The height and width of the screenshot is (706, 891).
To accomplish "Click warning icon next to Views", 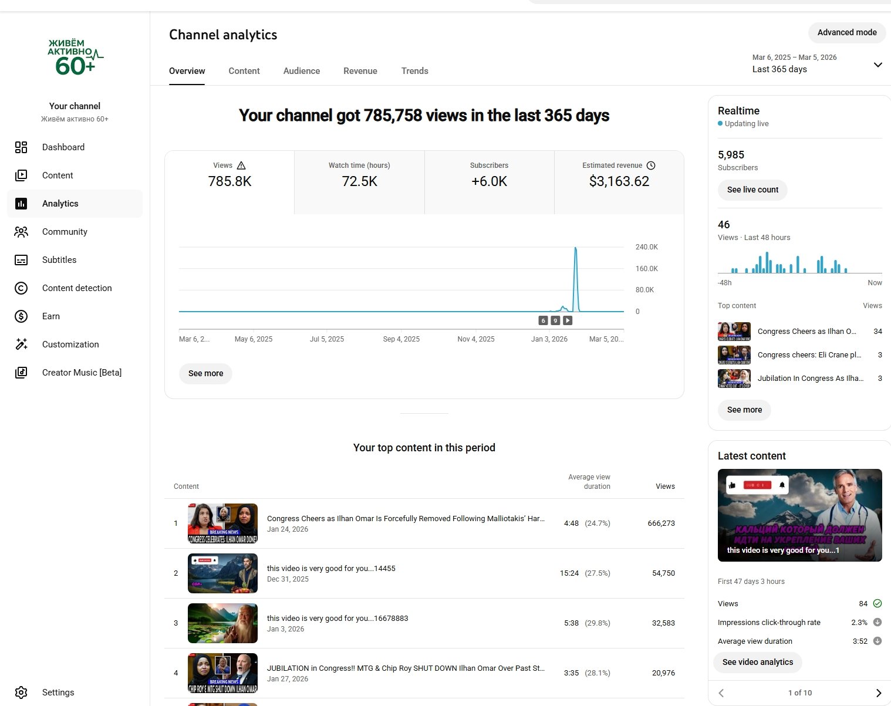I will (241, 165).
